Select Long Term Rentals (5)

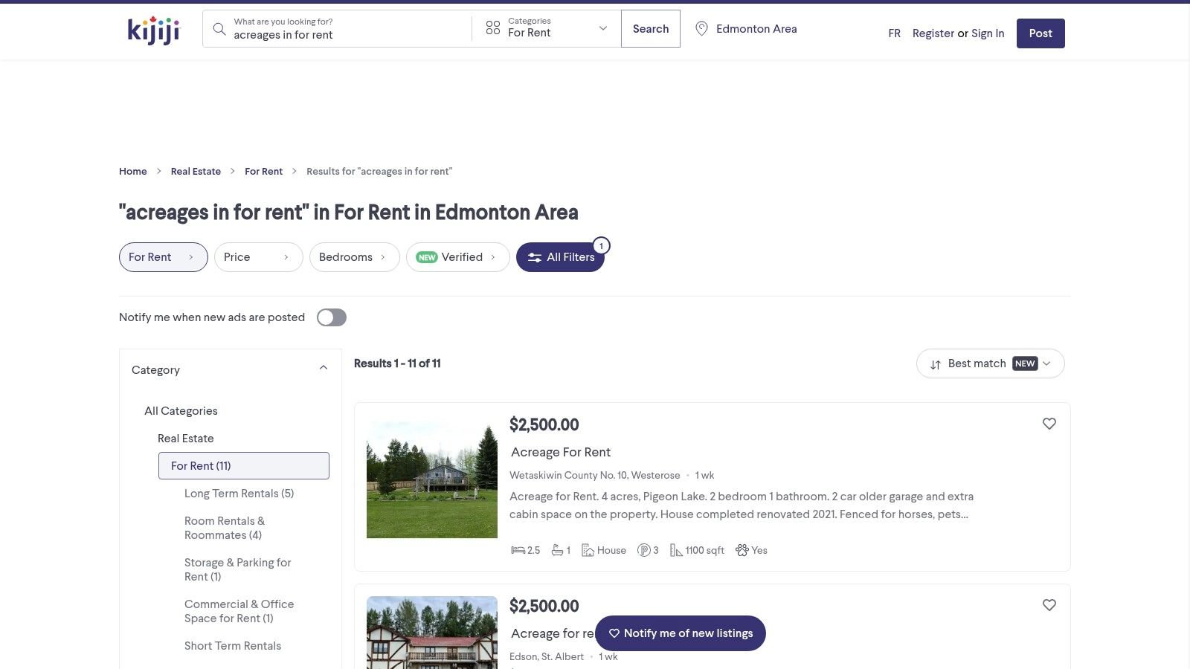[239, 494]
